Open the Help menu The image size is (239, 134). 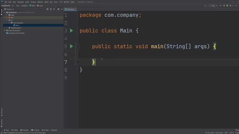[x=73, y=2]
